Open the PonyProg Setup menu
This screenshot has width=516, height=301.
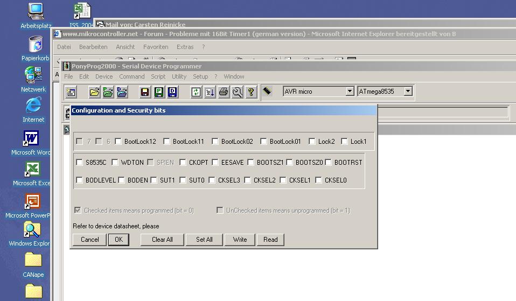(x=200, y=76)
